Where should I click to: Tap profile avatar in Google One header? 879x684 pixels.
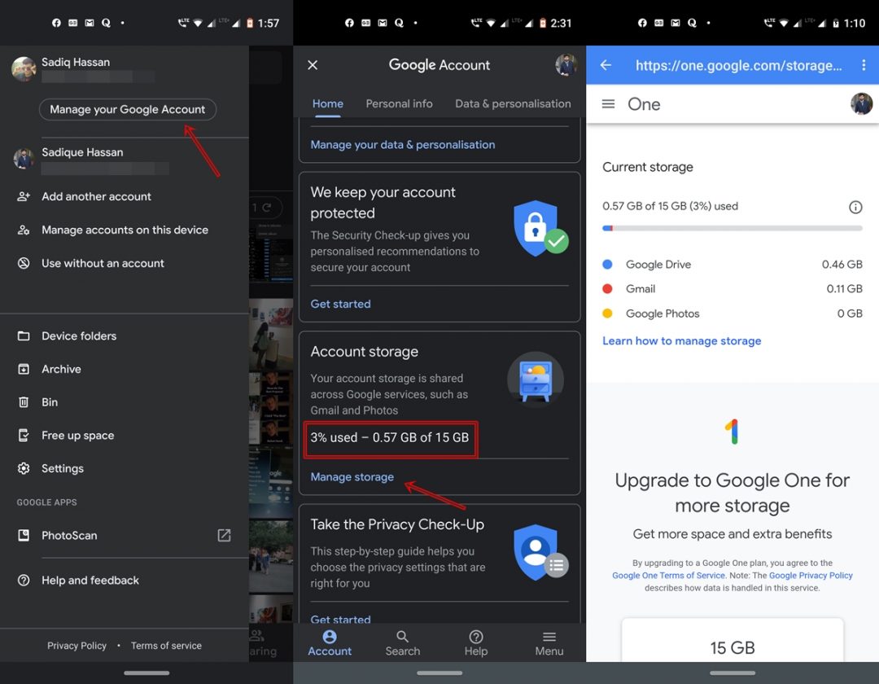tap(861, 104)
